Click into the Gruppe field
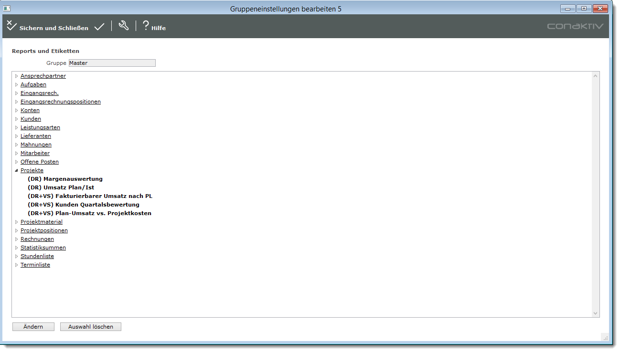This screenshot has height=352, width=620. 112,63
